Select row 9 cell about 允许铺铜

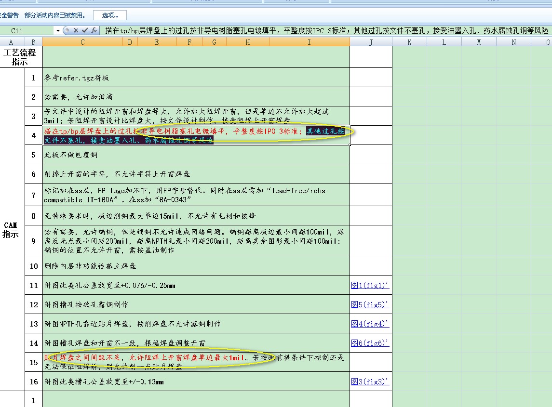[196, 241]
